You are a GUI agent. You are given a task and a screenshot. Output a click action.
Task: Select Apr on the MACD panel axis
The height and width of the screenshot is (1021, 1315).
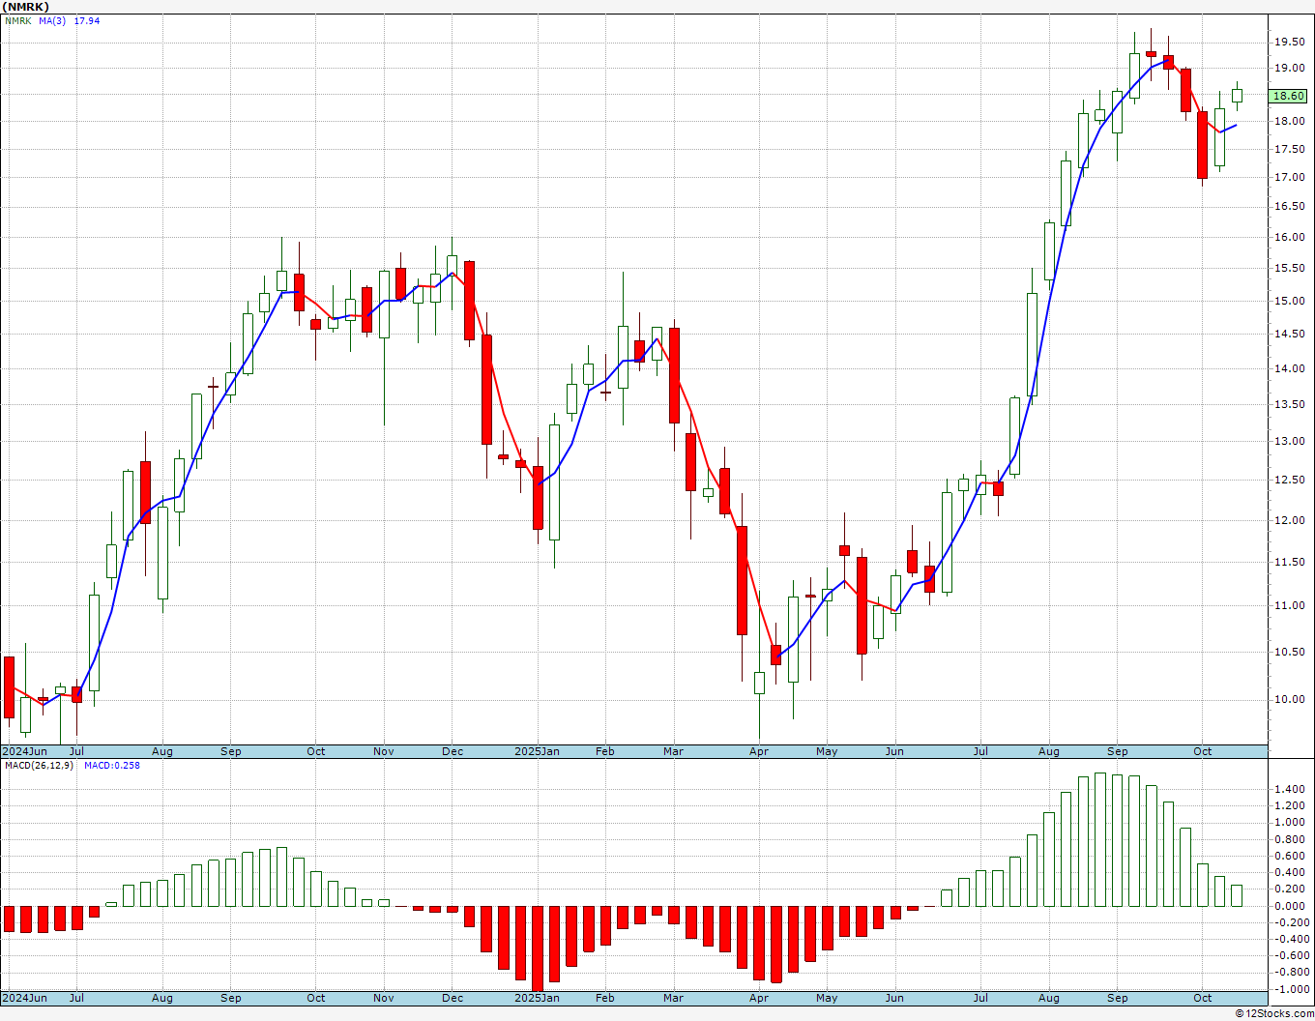point(759,998)
